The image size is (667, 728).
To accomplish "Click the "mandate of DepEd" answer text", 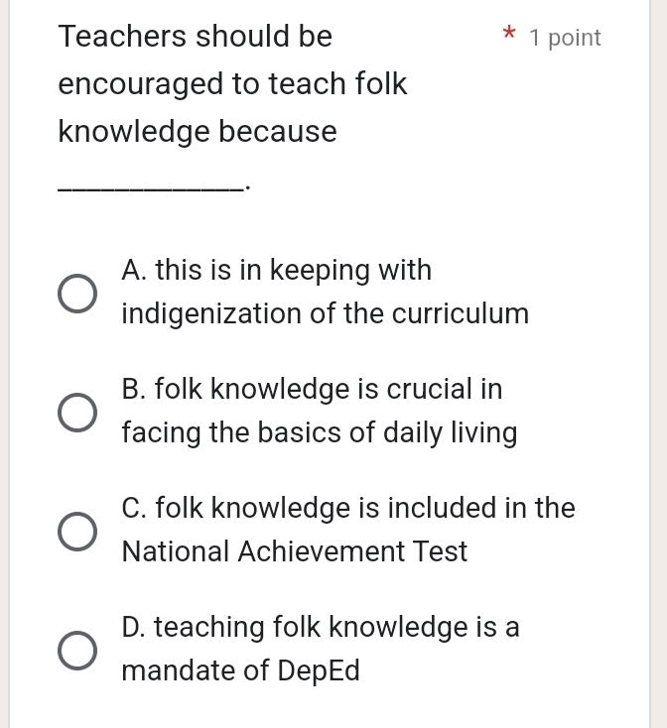I will (x=240, y=670).
